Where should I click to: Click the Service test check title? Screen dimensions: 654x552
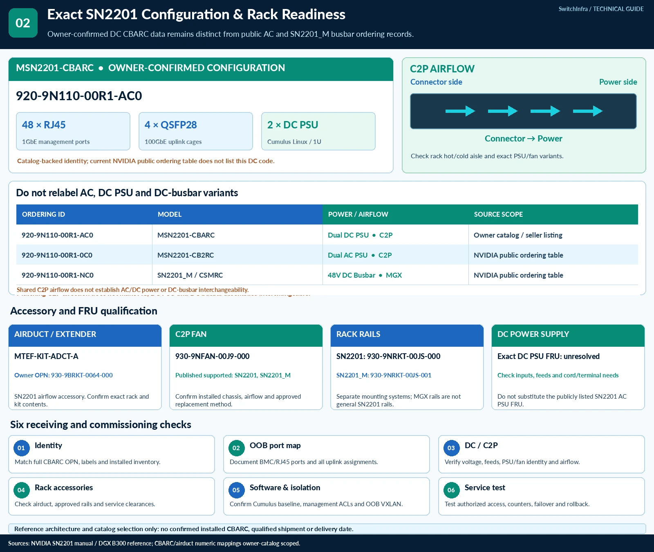[x=485, y=487]
